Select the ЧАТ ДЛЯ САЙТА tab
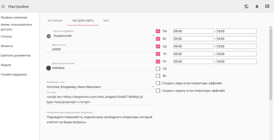The width and height of the screenshot is (274, 140). point(83,21)
